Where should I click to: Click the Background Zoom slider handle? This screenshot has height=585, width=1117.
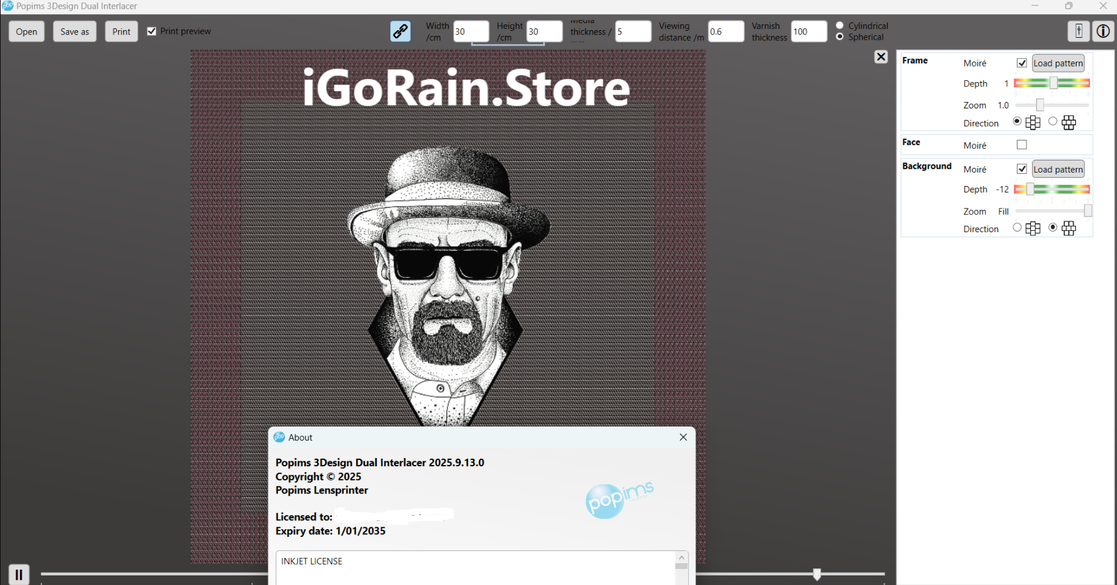click(x=1087, y=211)
